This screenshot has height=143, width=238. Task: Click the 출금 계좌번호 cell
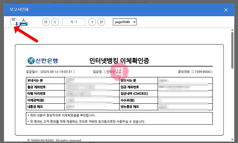(45, 87)
